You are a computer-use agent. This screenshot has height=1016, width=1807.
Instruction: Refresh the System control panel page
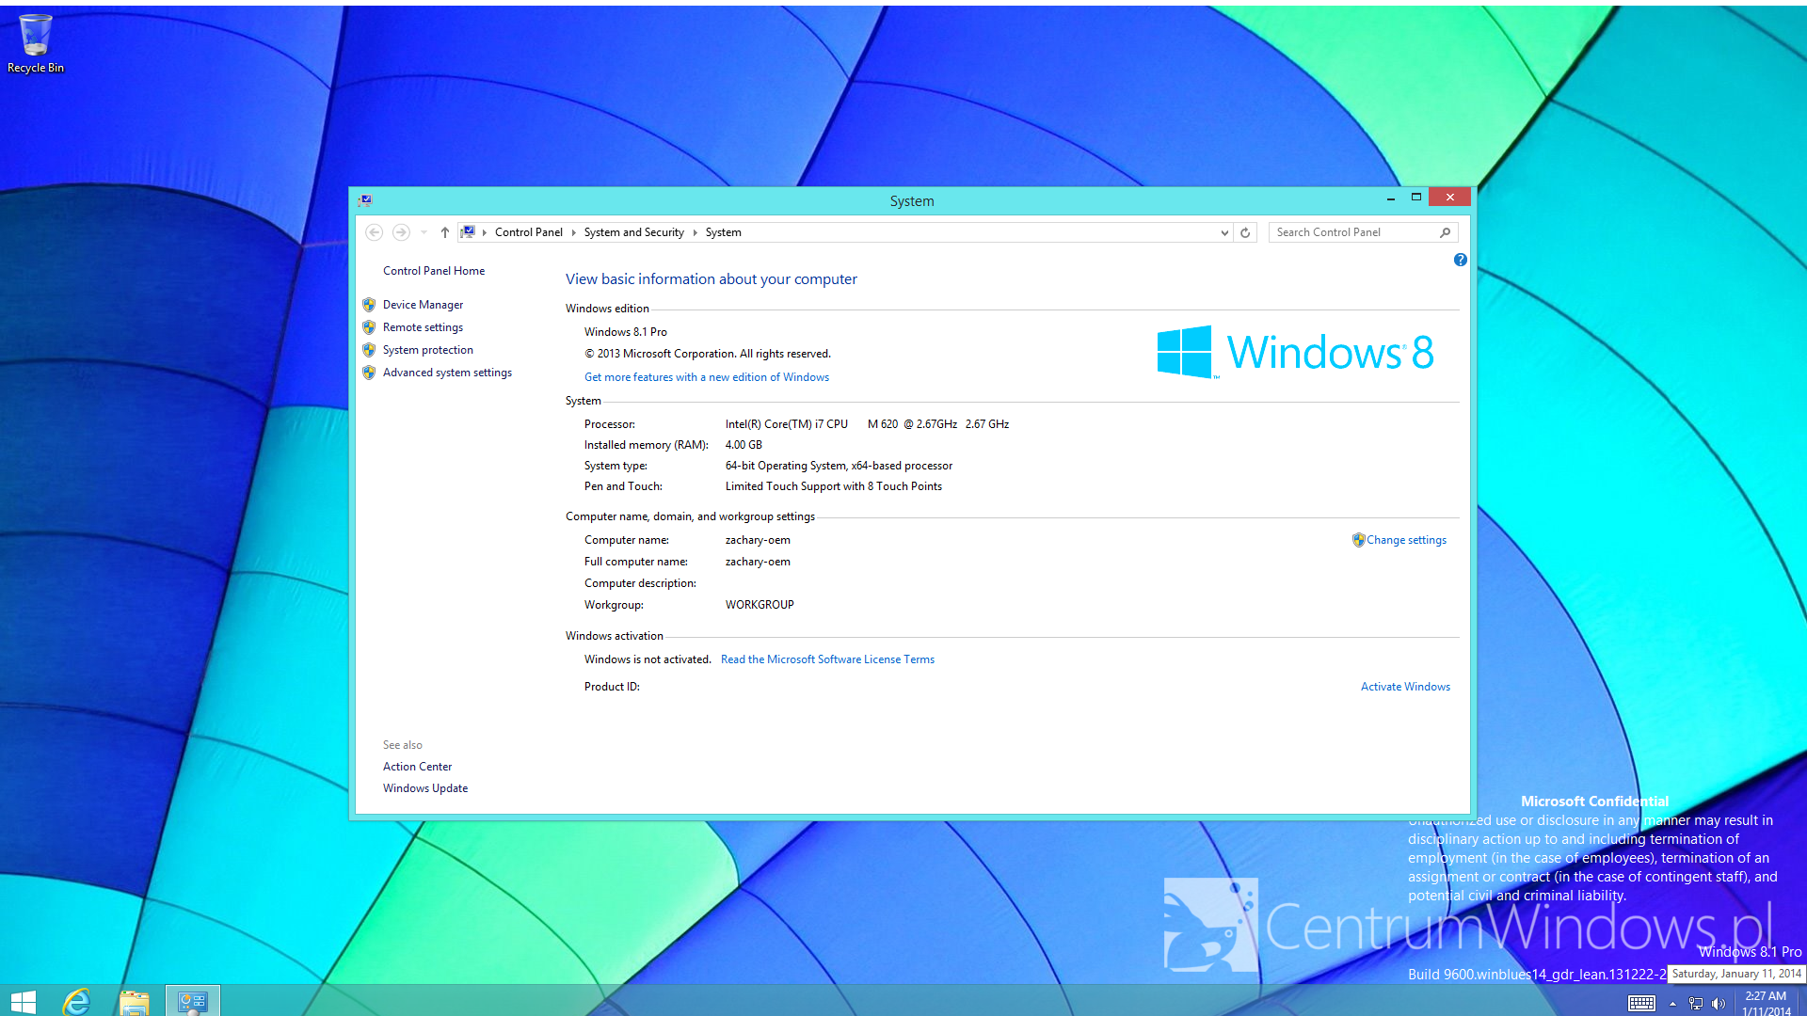1245,232
